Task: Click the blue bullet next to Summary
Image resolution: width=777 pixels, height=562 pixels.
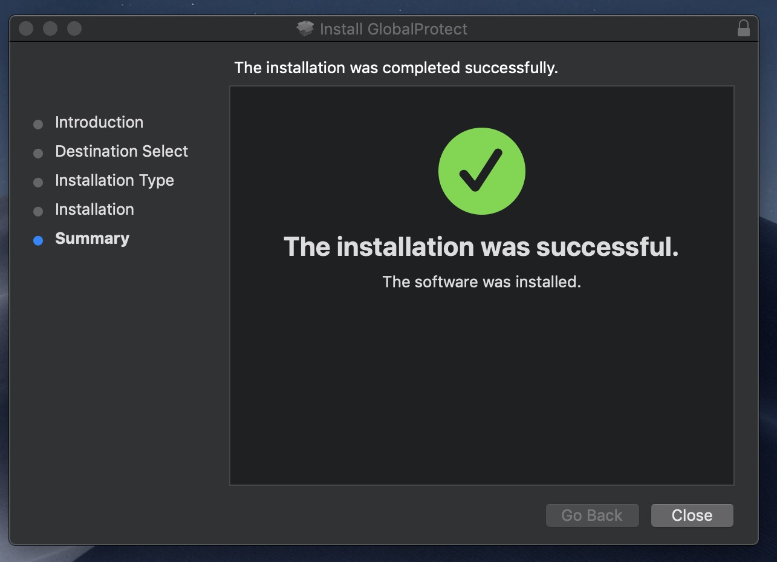Action: (x=38, y=241)
